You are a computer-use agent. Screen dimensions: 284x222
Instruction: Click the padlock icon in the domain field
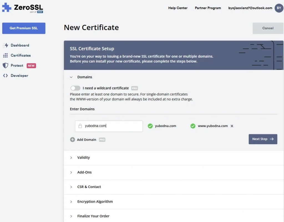coord(80,126)
